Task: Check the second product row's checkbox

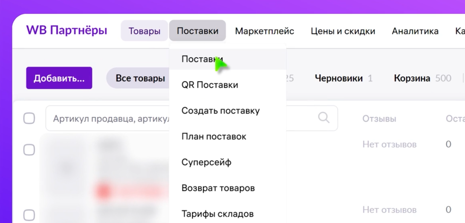Action: 29,215
